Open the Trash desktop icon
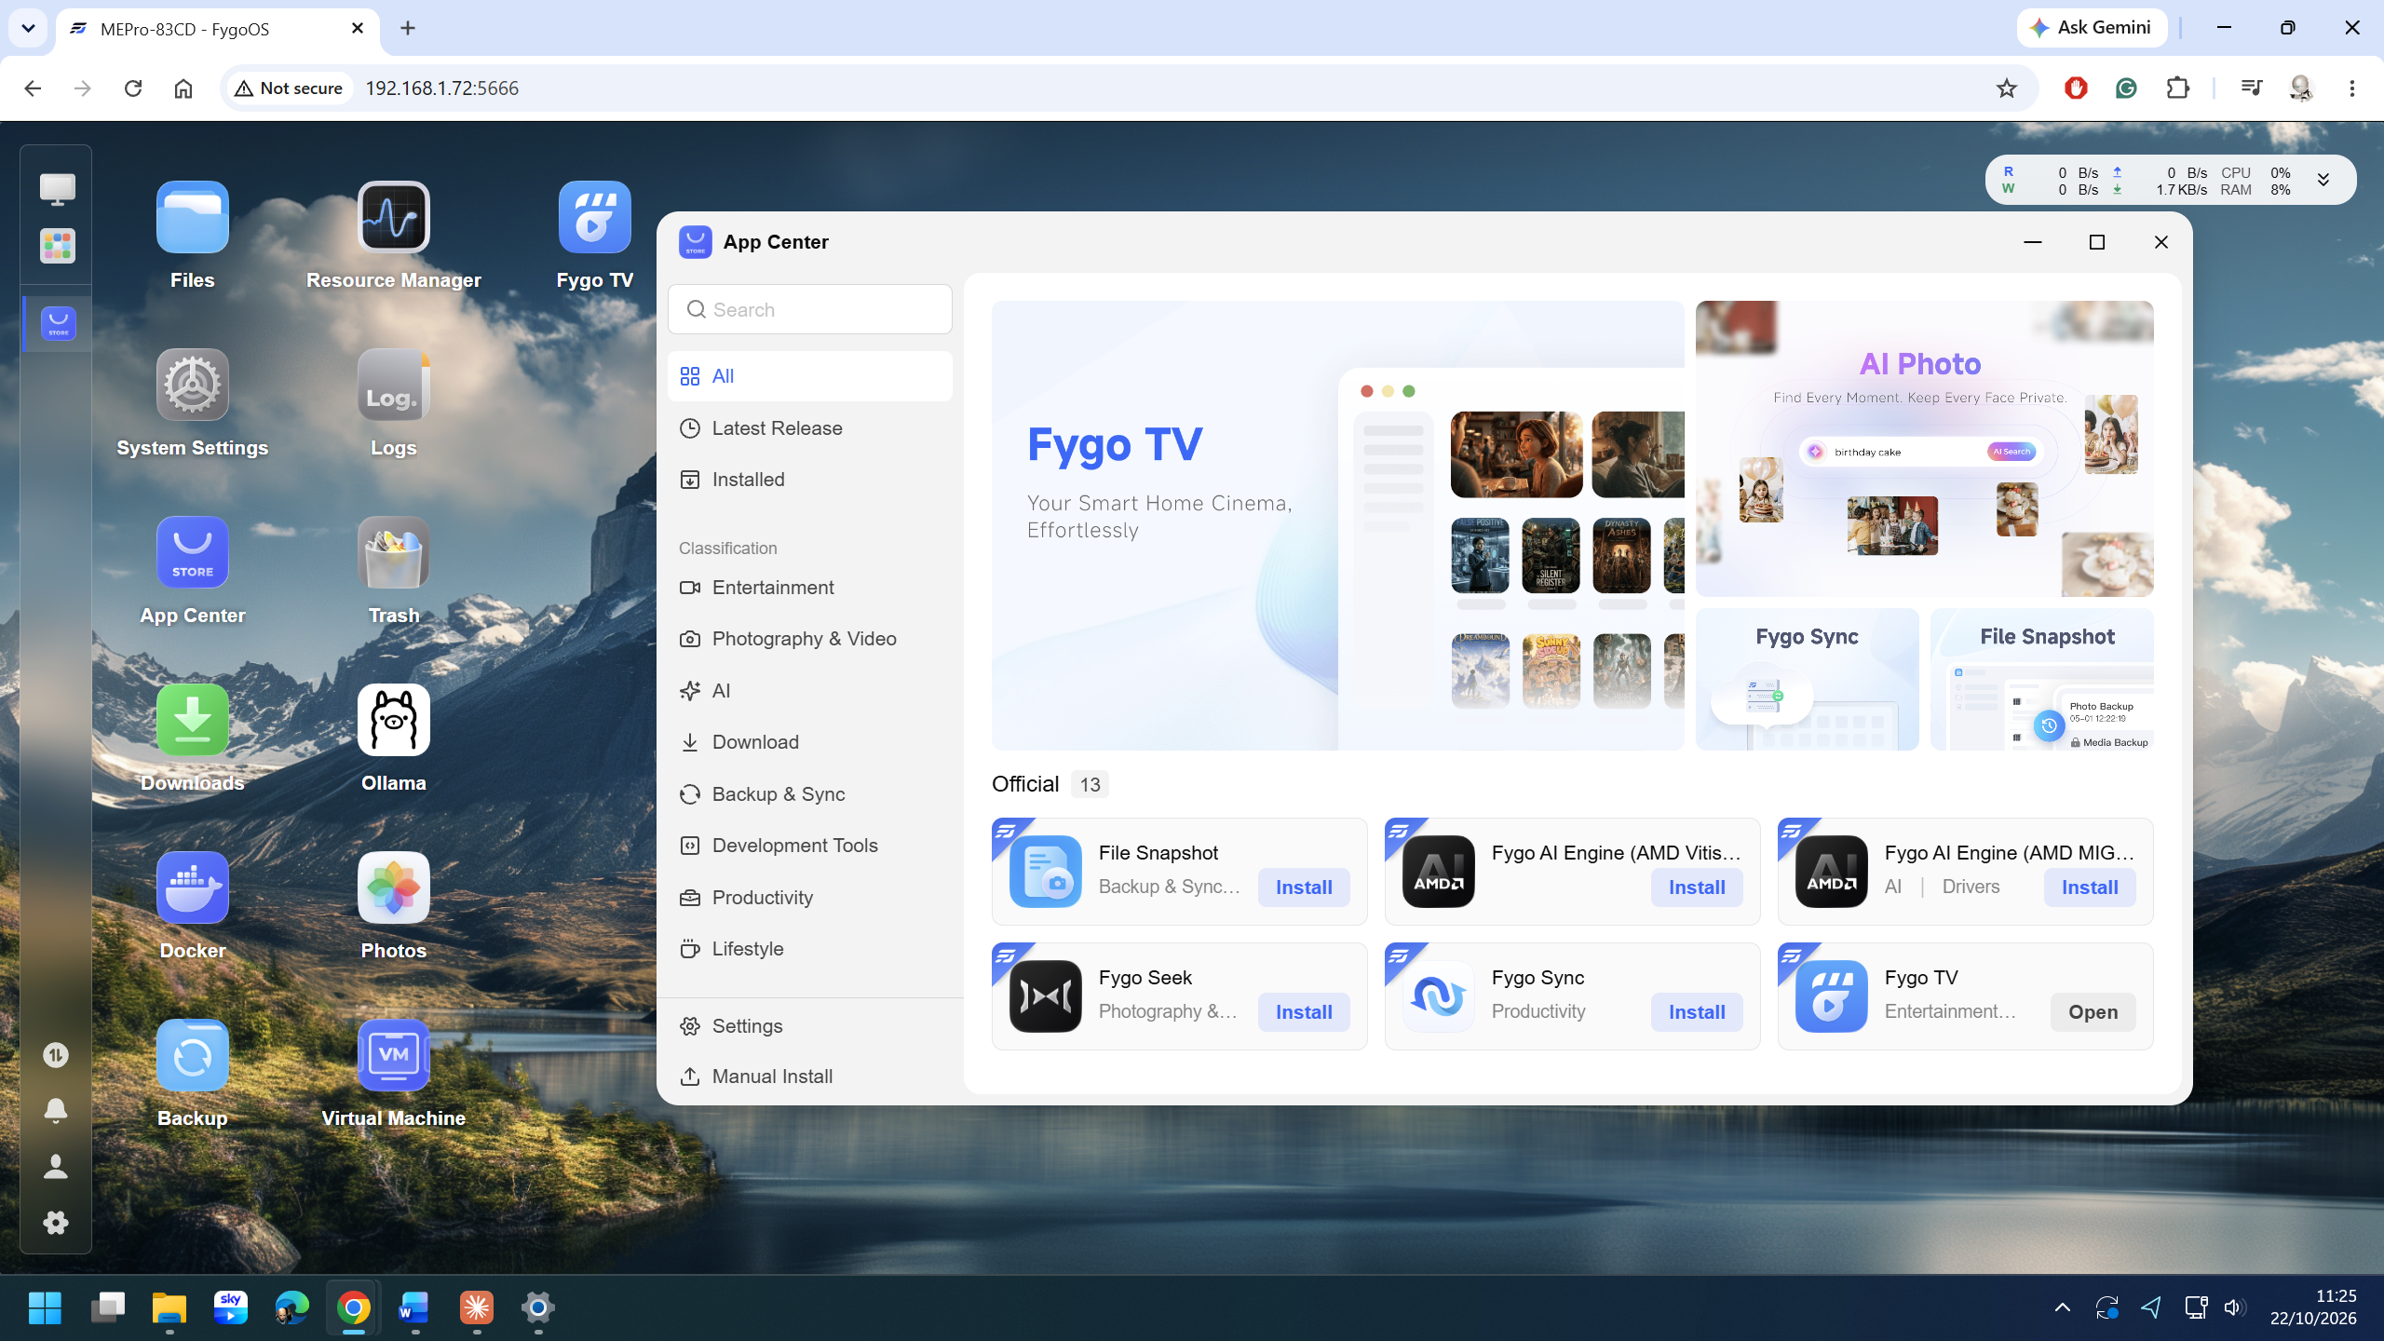Screen dimensions: 2384x1341 tap(393, 553)
